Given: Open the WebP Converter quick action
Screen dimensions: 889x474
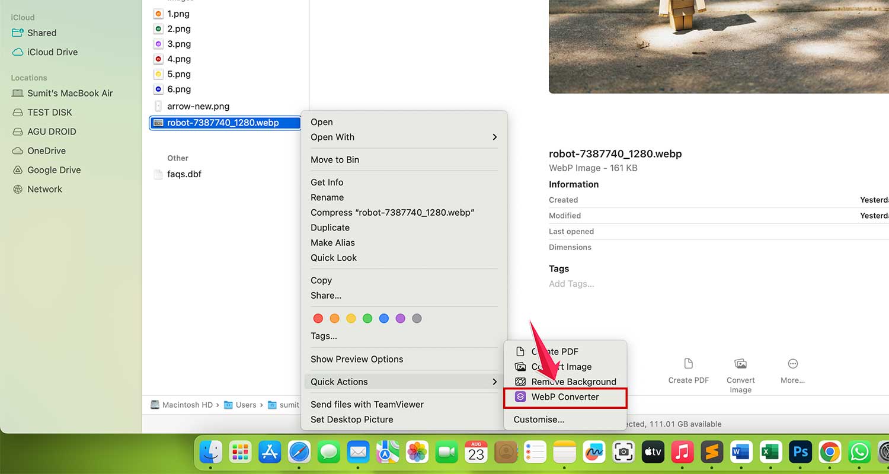Looking at the screenshot, I should [x=564, y=397].
